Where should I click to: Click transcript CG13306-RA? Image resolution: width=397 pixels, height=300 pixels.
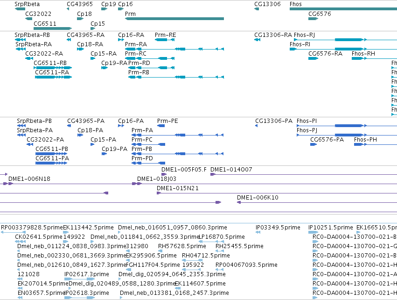273,35
